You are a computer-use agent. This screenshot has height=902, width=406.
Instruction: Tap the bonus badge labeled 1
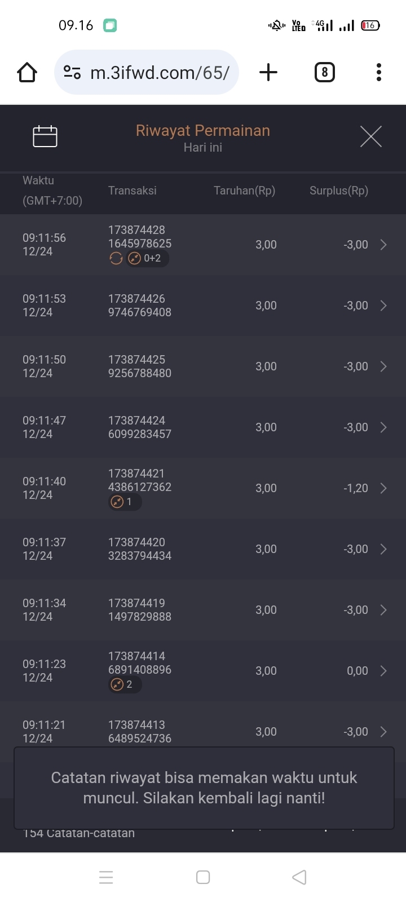coord(124,502)
